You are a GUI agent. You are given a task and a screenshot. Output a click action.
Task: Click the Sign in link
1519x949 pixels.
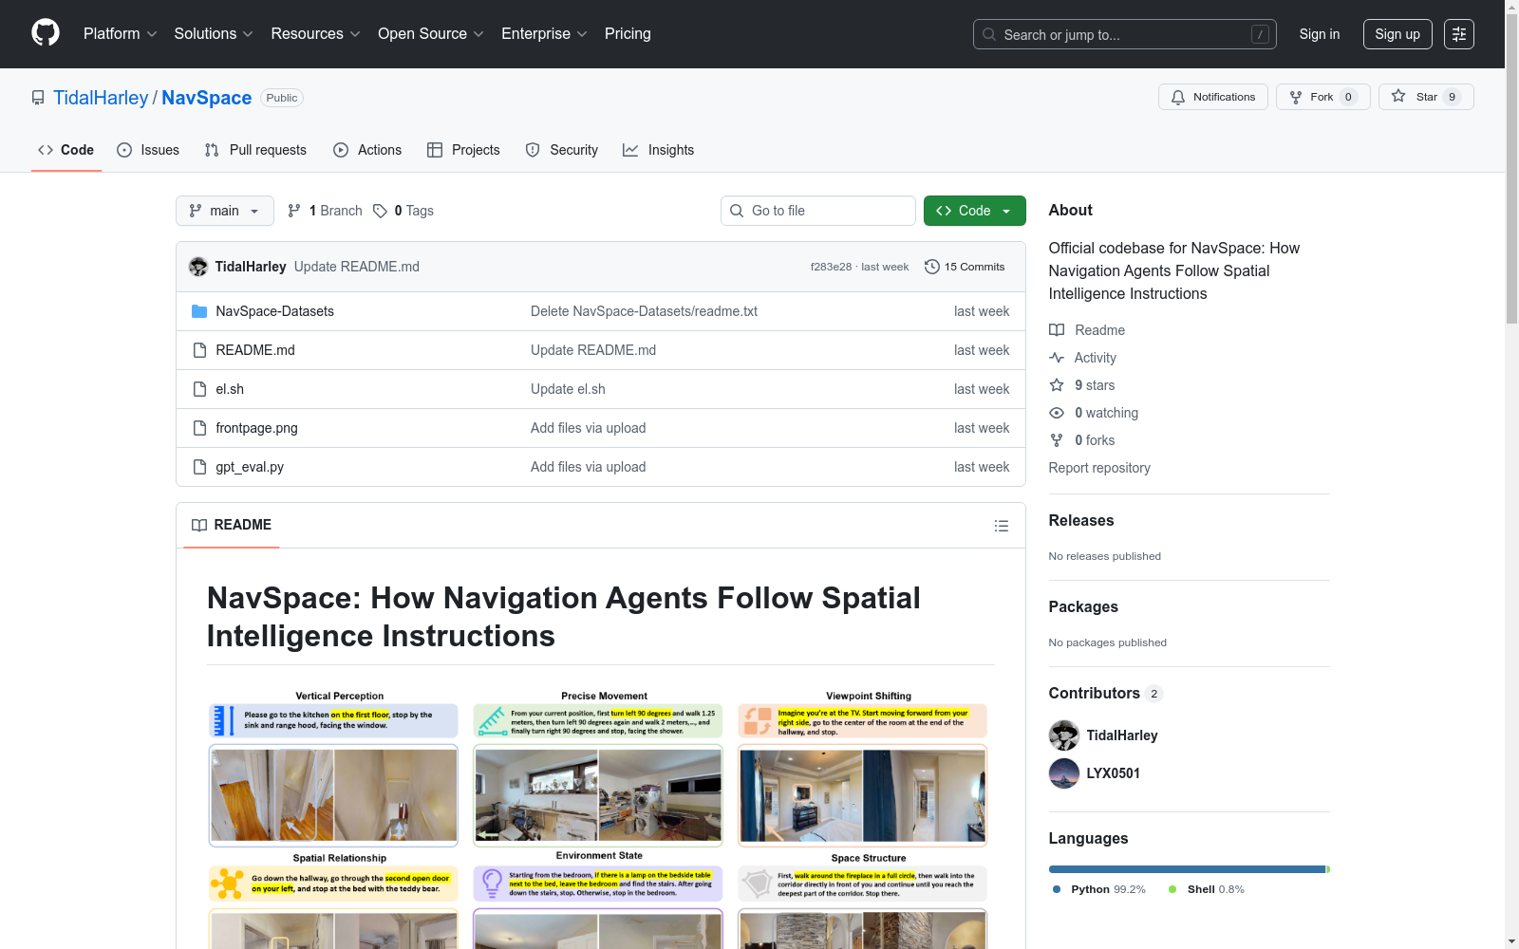coord(1320,34)
